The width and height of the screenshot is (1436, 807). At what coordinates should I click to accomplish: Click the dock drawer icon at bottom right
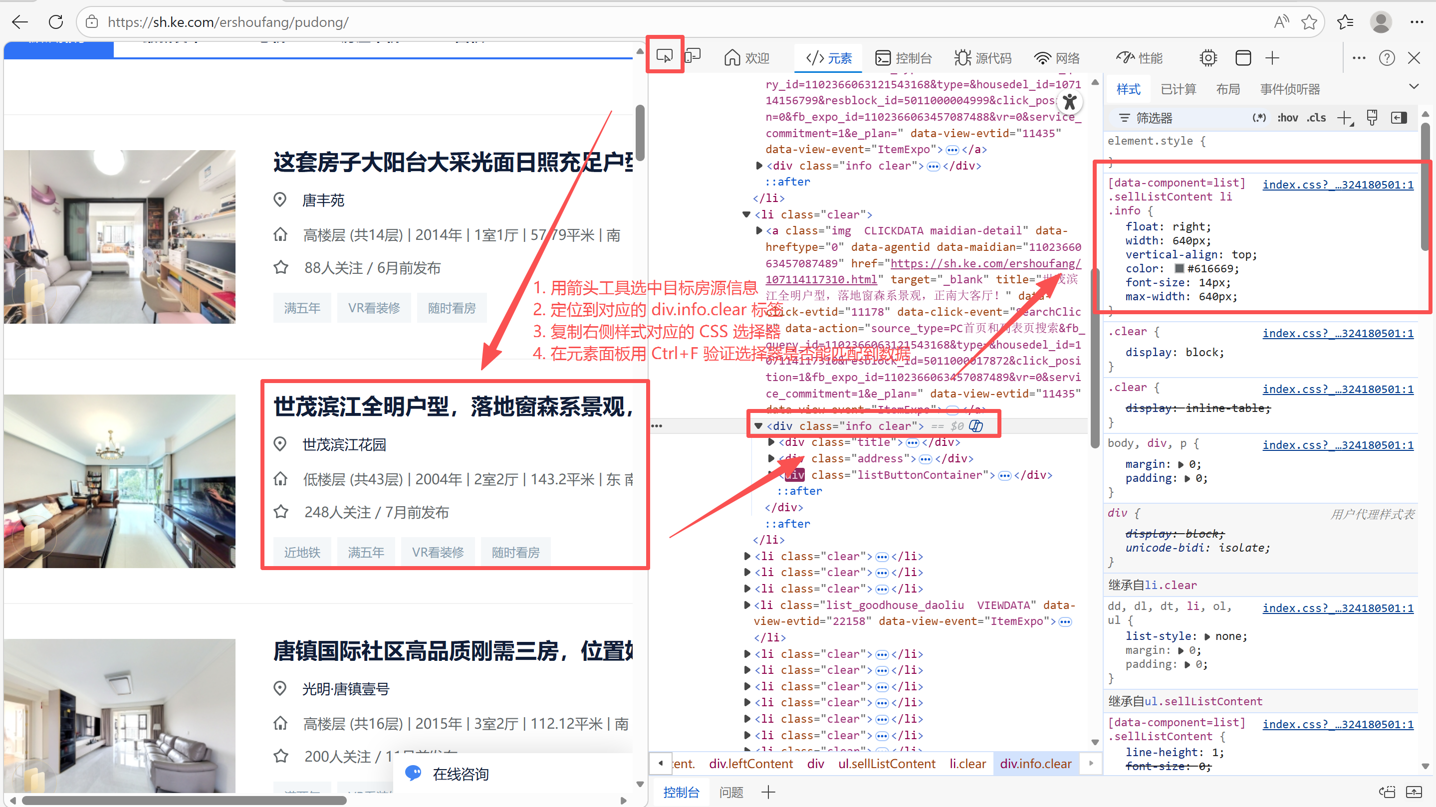coord(1414,792)
